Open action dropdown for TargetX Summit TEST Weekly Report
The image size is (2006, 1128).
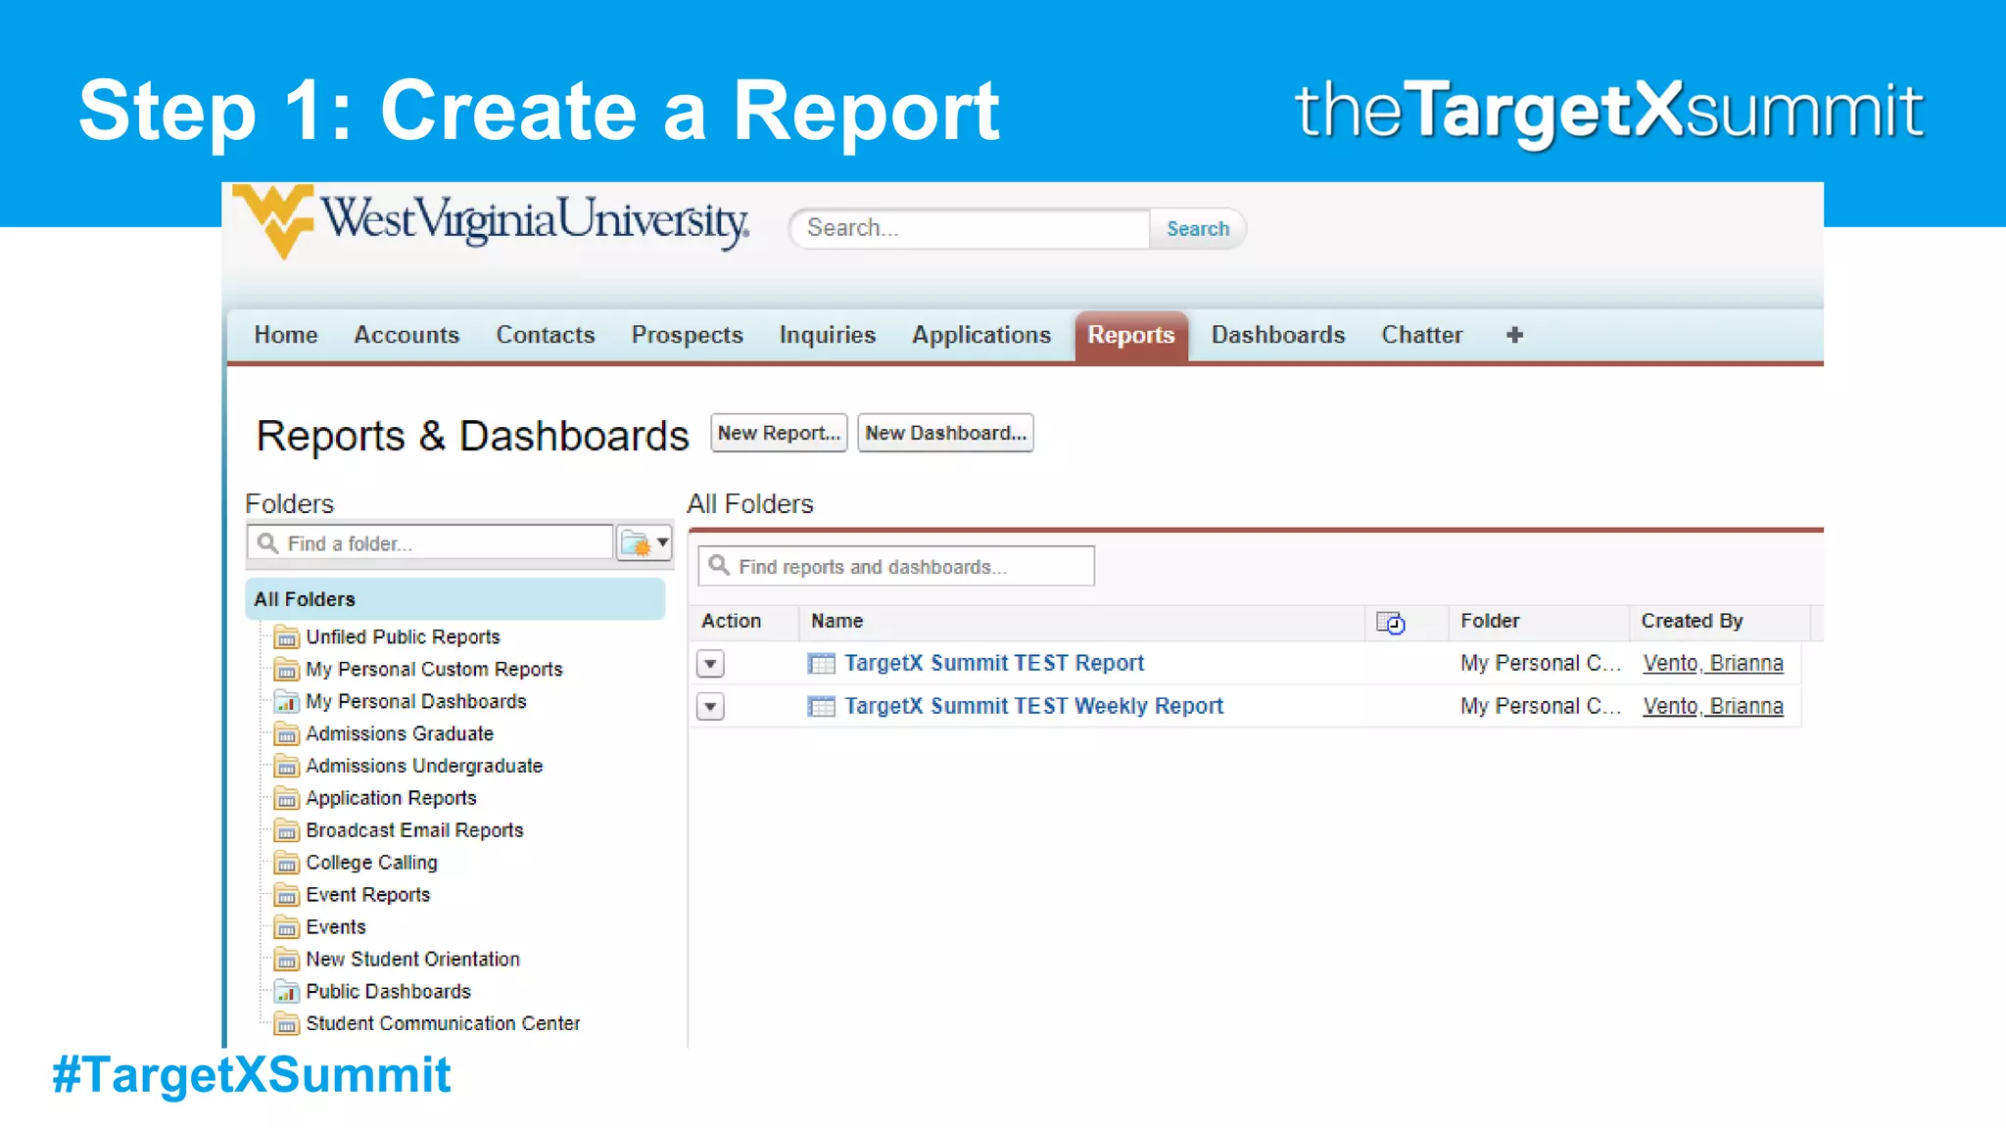pyautogui.click(x=711, y=707)
